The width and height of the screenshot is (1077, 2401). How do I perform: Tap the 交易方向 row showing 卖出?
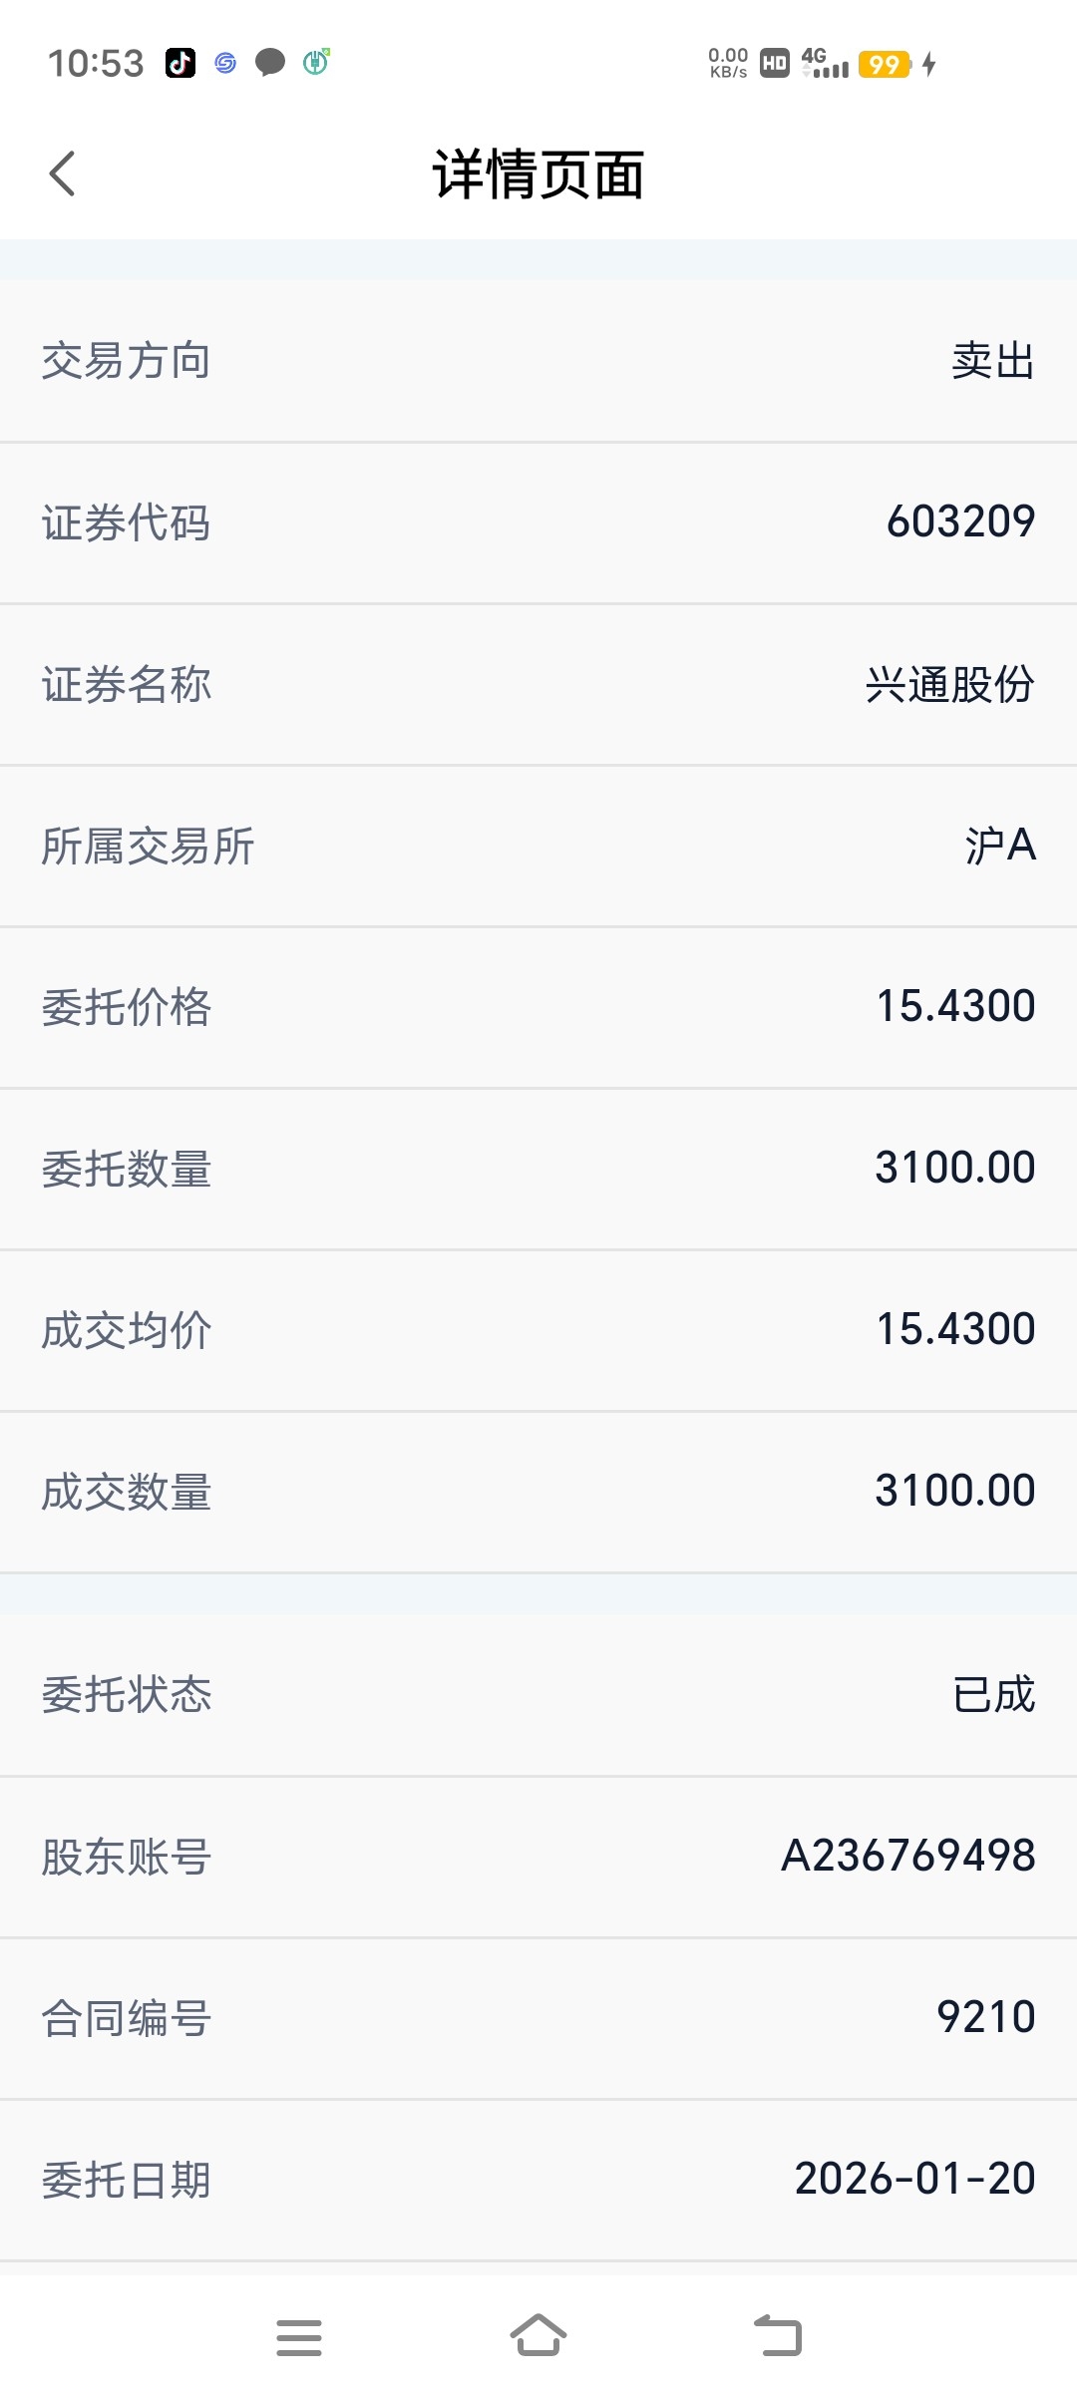(538, 361)
